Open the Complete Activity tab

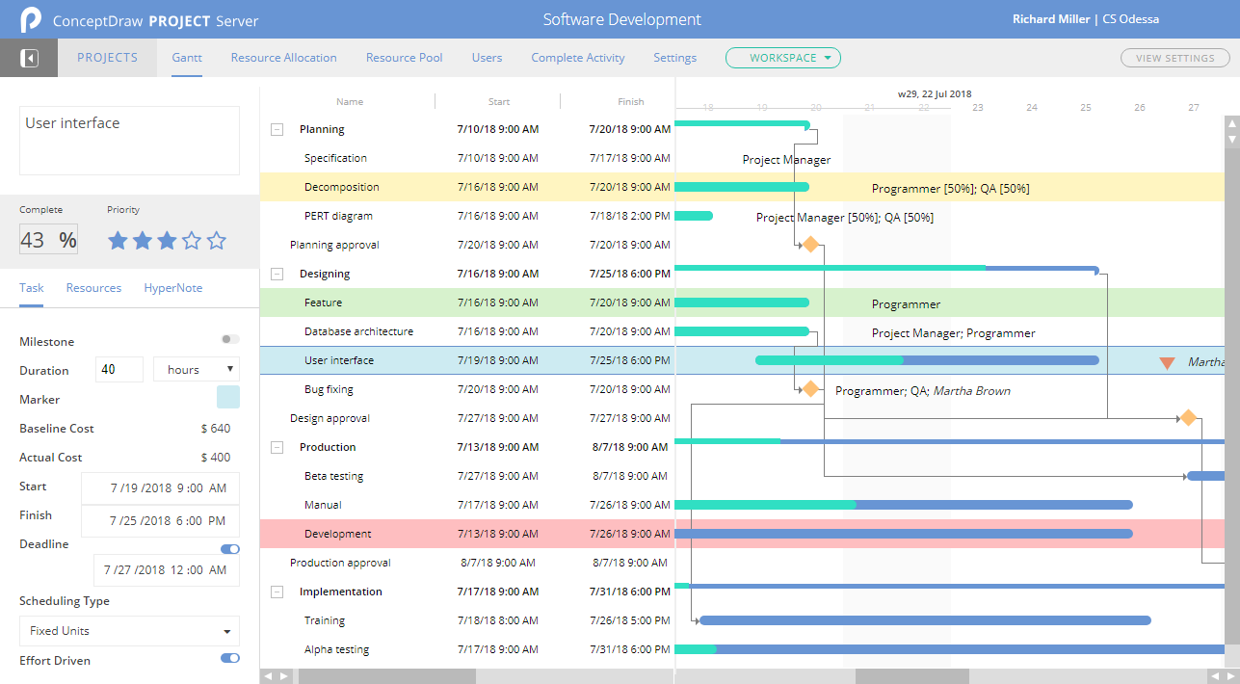(x=578, y=58)
